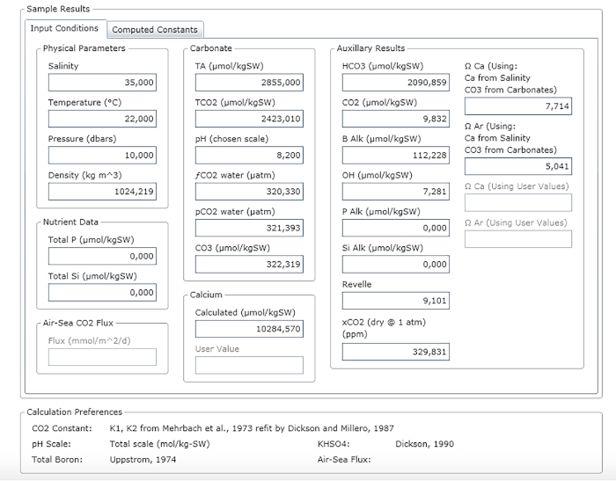Viewport: 616px width, 481px height.
Task: Click the Ω Ar from Salinity value field
Action: pos(518,166)
